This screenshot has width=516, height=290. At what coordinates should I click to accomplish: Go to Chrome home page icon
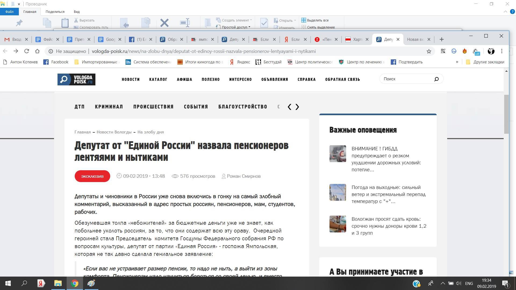coord(37,51)
